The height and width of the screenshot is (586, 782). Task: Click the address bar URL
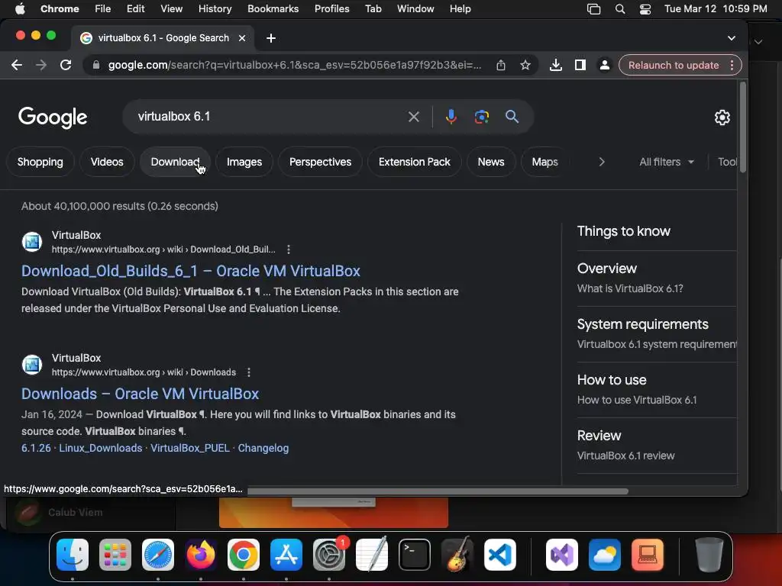(x=294, y=66)
